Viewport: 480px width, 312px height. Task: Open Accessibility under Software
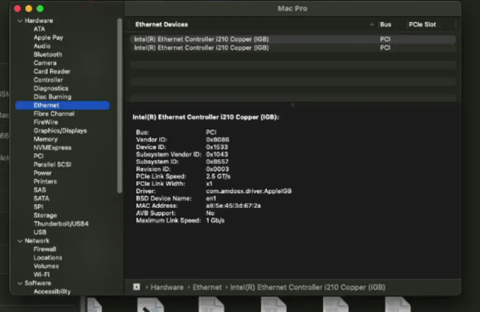point(52,291)
